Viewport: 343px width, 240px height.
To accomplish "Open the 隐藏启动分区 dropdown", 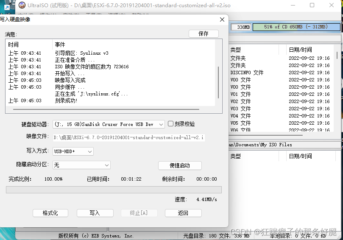I will point(81,165).
